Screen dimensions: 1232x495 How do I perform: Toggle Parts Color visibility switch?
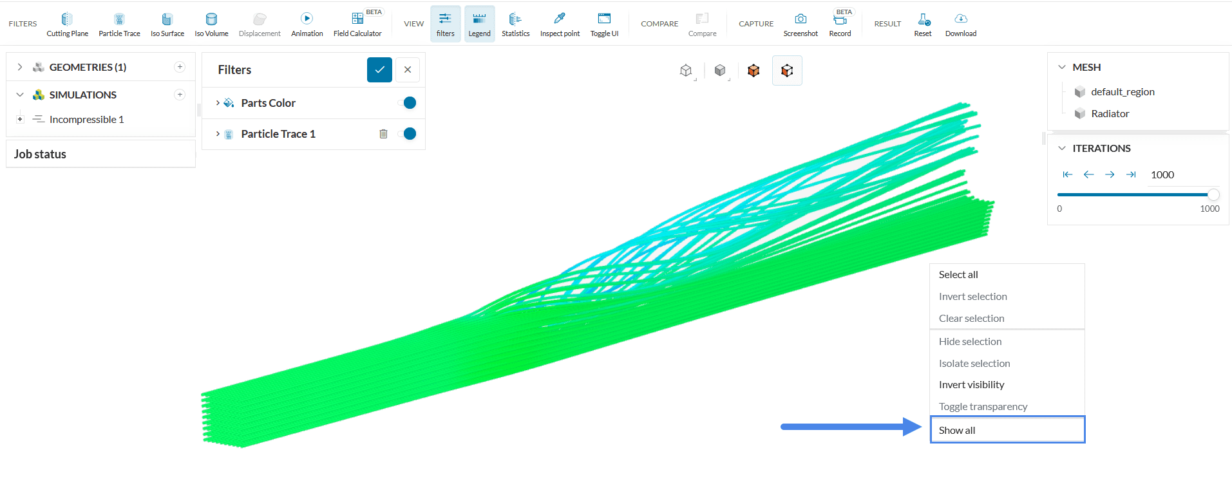coord(407,103)
